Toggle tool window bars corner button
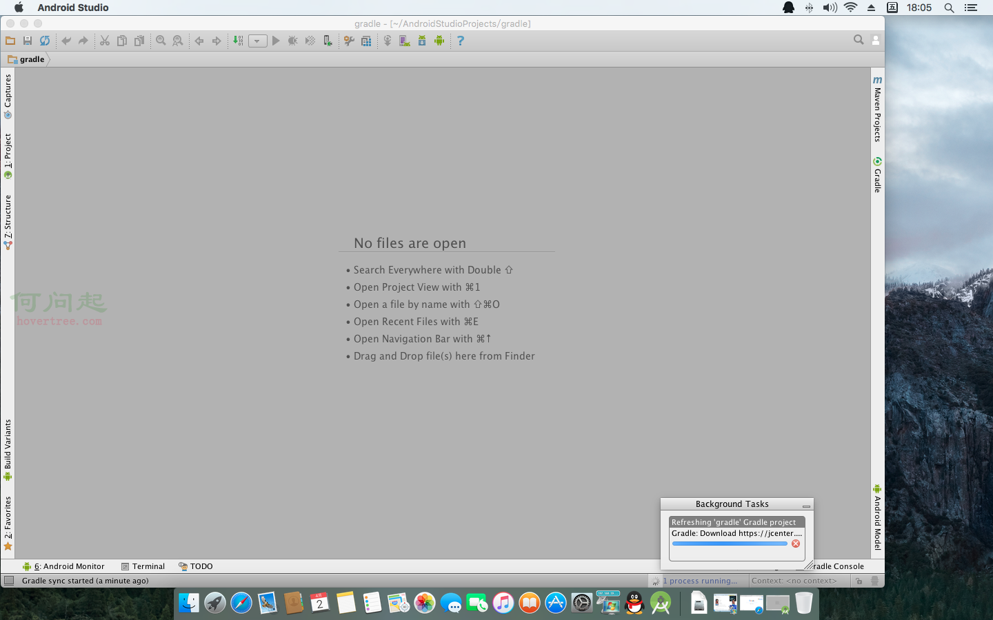Image resolution: width=993 pixels, height=620 pixels. point(9,581)
